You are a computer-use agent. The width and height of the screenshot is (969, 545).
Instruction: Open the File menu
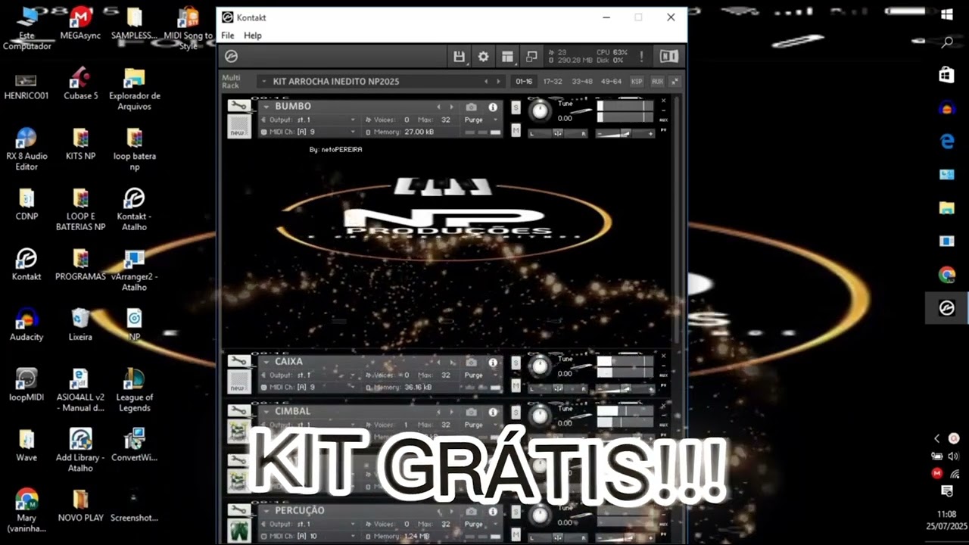pyautogui.click(x=228, y=36)
